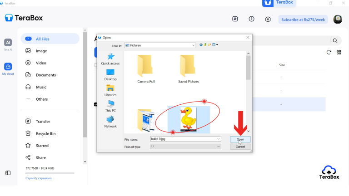The width and height of the screenshot is (349, 196).
Task: Expand the File name dropdown arrow
Action: pos(218,139)
